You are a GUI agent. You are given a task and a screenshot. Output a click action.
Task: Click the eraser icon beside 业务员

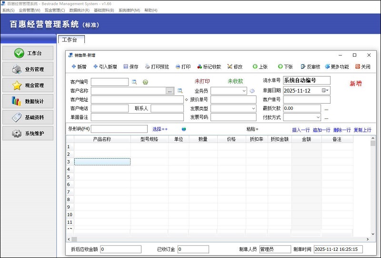252,91
